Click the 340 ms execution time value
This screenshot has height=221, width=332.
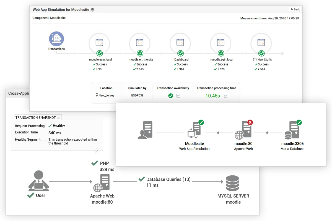[x=55, y=133]
